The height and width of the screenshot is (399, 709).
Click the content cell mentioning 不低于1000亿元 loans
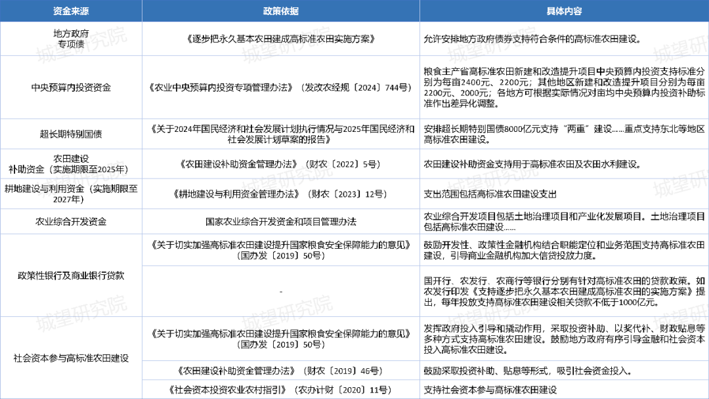pyautogui.click(x=564, y=291)
